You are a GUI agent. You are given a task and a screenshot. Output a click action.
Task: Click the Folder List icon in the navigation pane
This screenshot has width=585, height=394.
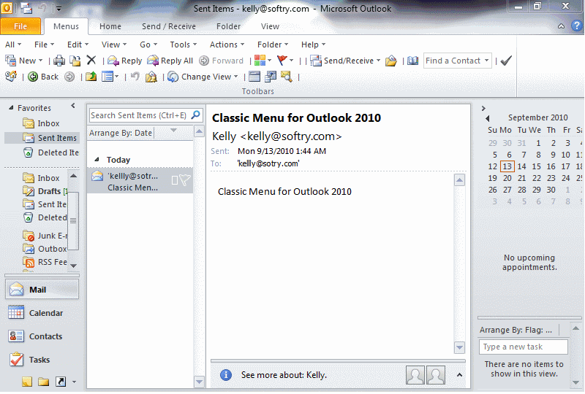[x=43, y=382]
